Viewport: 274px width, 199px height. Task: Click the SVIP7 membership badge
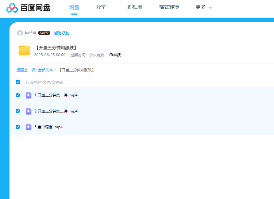pos(44,33)
